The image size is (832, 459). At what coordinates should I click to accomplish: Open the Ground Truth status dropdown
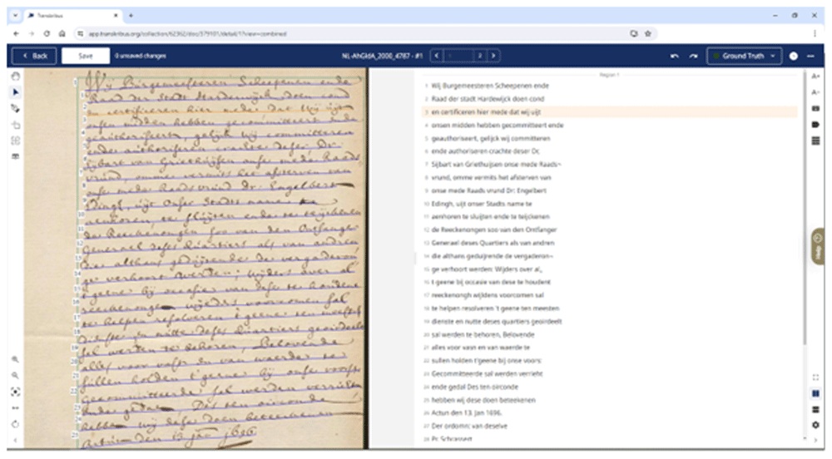point(744,56)
